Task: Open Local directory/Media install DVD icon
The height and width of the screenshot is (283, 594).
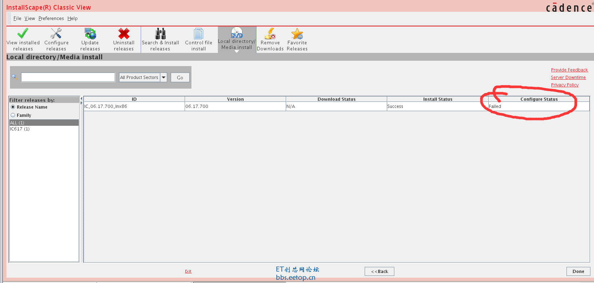Action: coord(237,33)
